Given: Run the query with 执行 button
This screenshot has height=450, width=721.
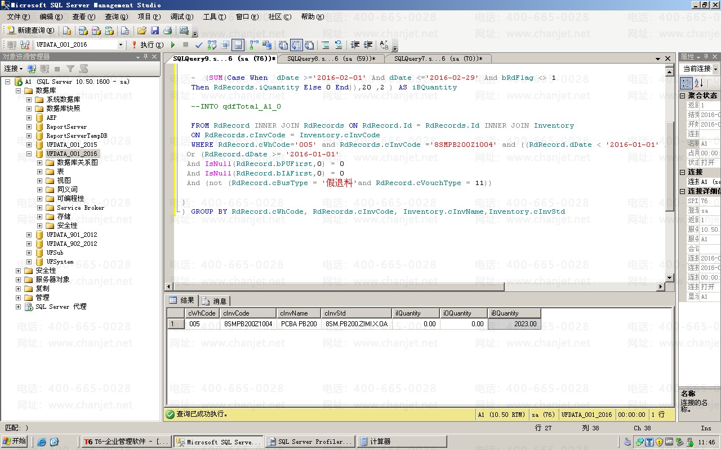Looking at the screenshot, I should pos(148,44).
